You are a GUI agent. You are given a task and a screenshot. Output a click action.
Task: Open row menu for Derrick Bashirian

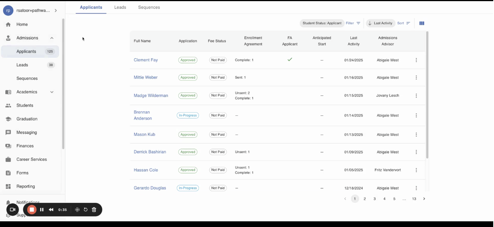(416, 152)
